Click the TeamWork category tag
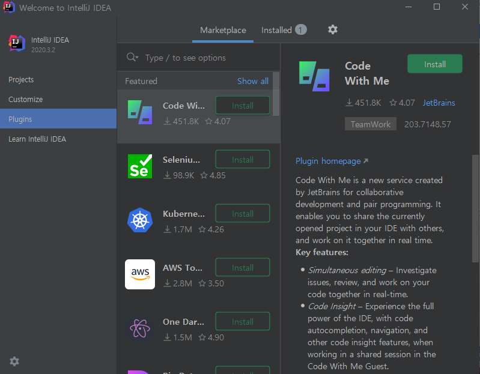Screen dimensions: 480x374 (x=371, y=124)
